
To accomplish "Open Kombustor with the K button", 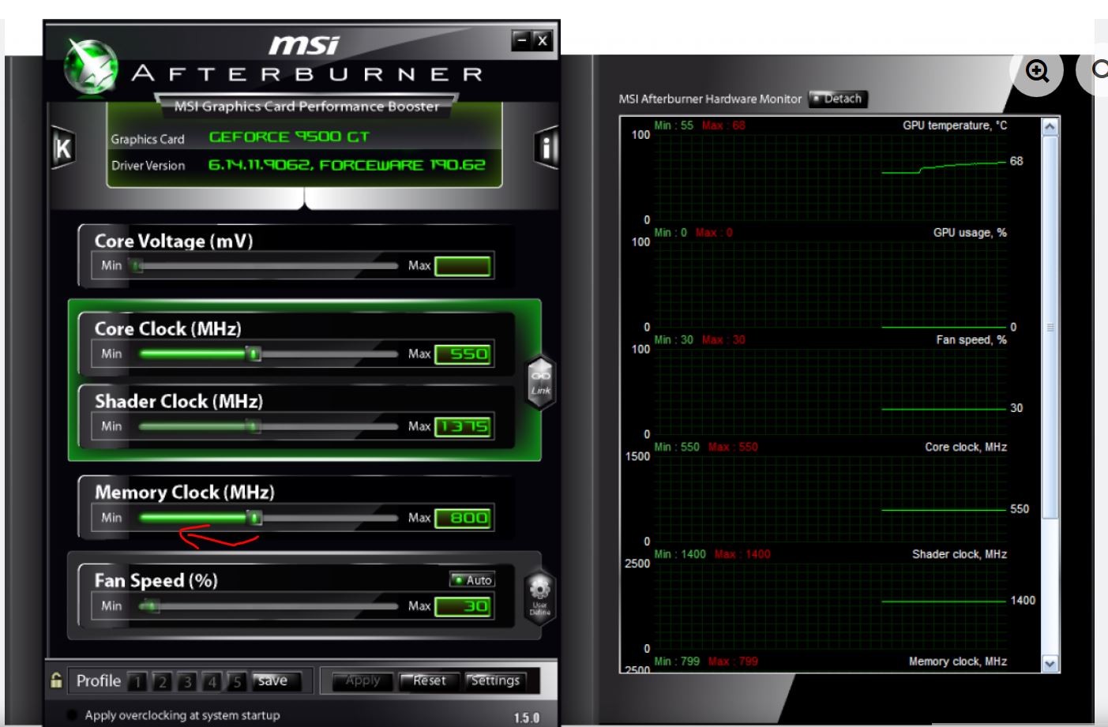I will [62, 148].
